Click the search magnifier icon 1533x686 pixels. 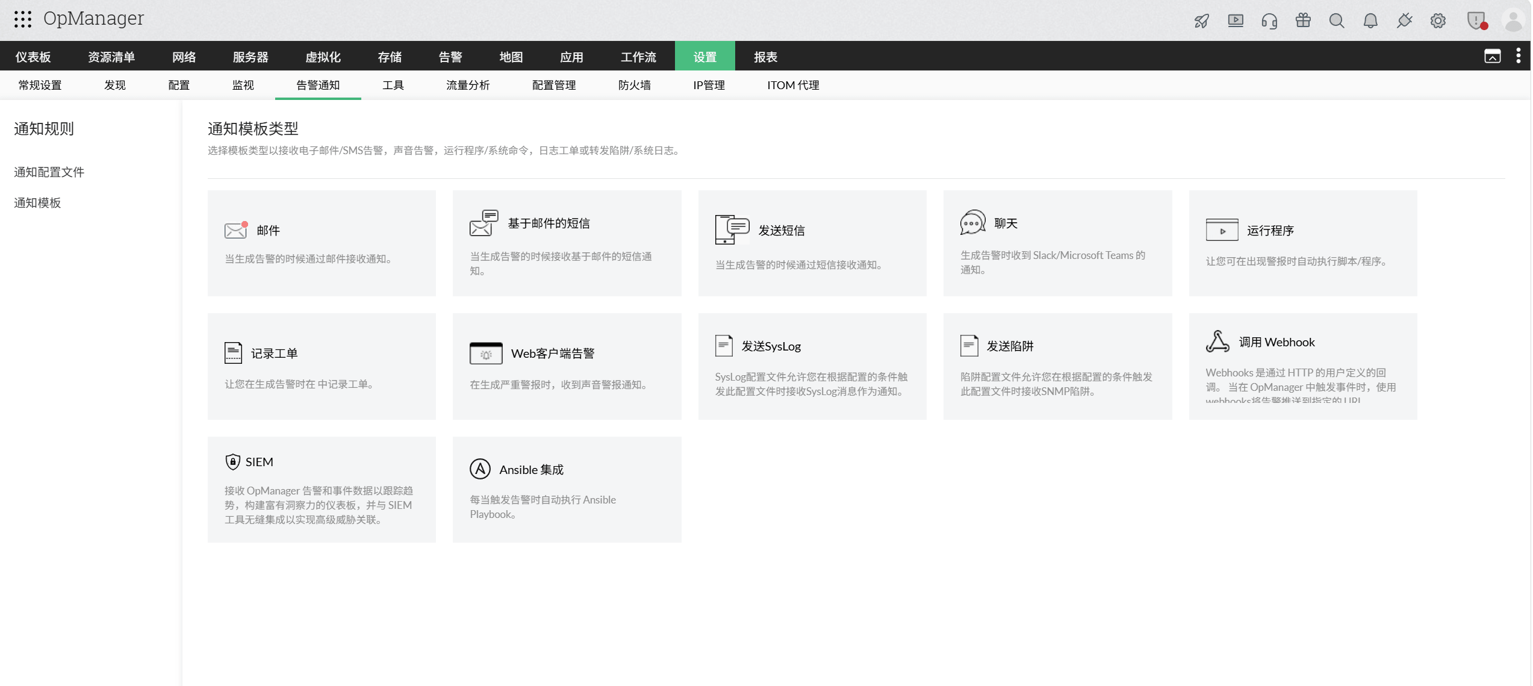[x=1336, y=21]
